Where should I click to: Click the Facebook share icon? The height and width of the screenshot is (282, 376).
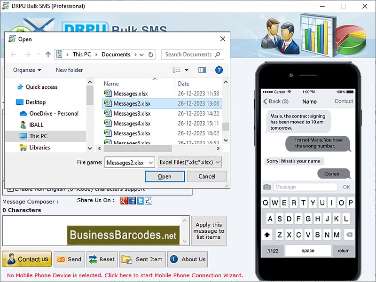point(132,201)
